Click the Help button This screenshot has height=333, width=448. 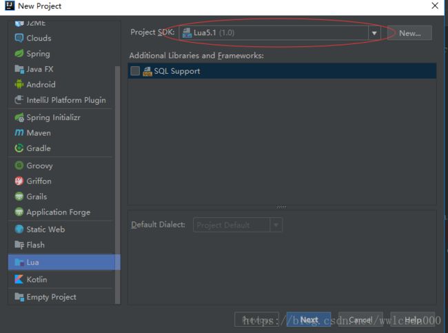413,320
